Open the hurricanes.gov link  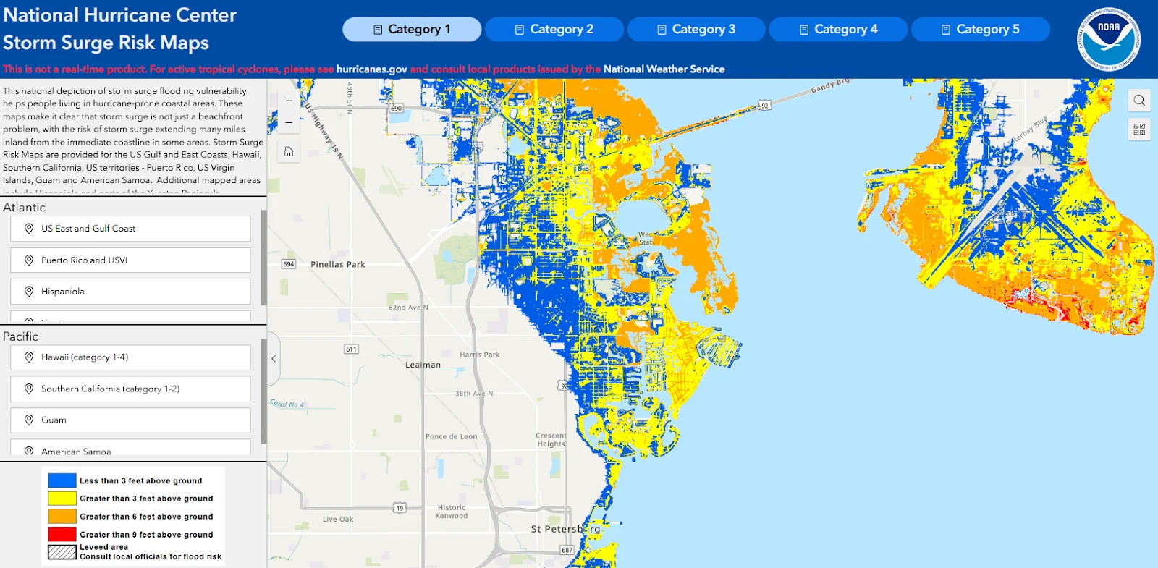tap(372, 69)
